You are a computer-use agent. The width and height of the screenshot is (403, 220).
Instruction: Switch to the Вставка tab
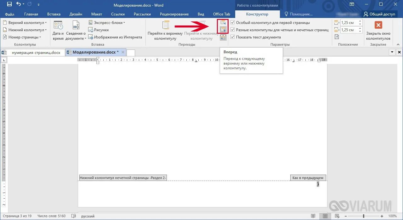click(x=54, y=14)
